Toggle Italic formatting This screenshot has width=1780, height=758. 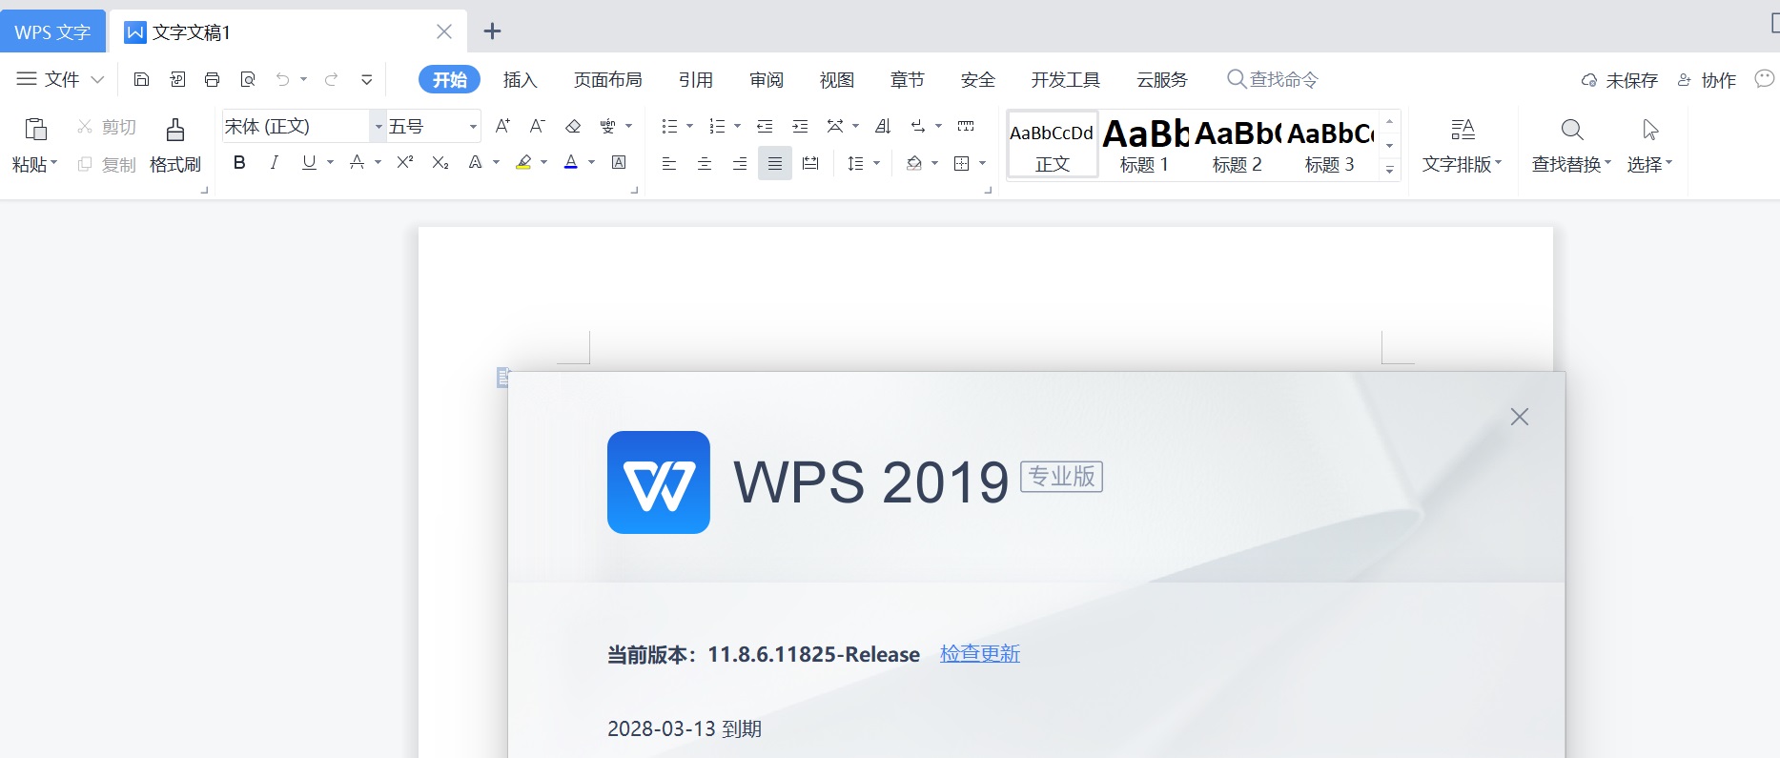point(275,163)
